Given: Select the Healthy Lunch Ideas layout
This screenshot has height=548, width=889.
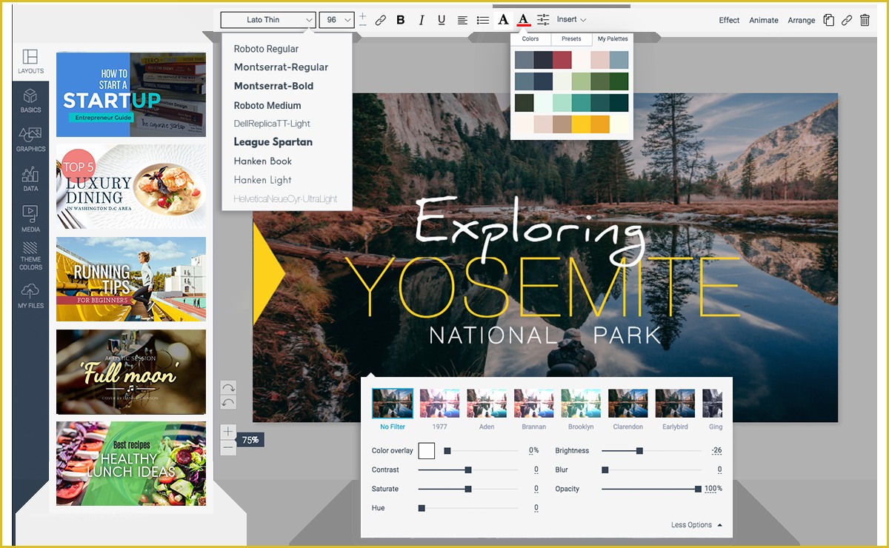Looking at the screenshot, I should tap(131, 464).
